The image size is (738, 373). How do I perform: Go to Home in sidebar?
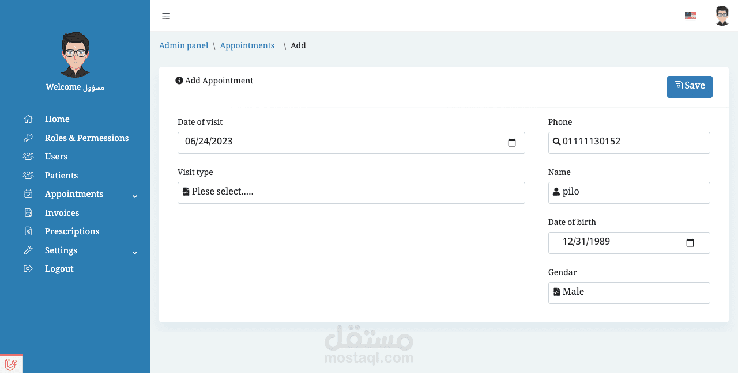[57, 119]
